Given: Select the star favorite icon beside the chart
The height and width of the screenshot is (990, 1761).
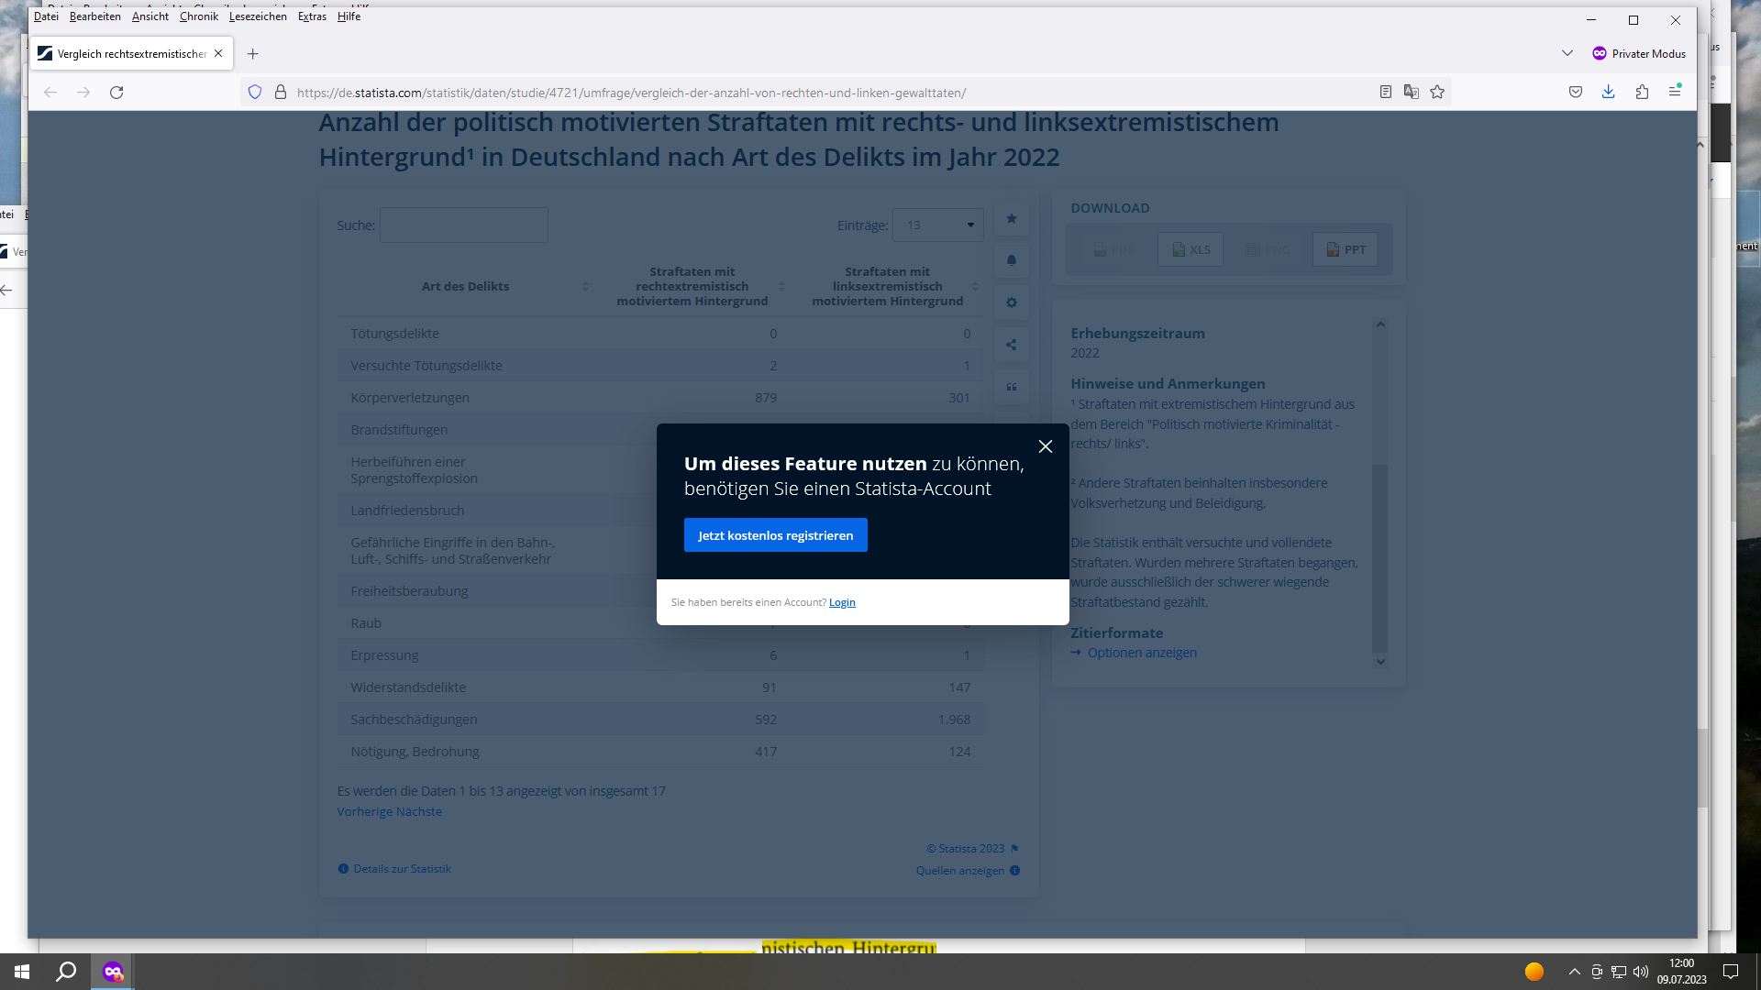Looking at the screenshot, I should [1011, 218].
